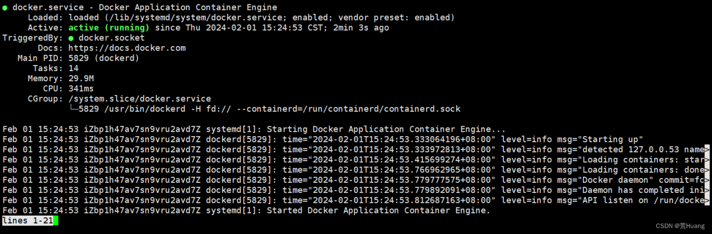Click the green cursor block after lines 1-21

(56, 221)
